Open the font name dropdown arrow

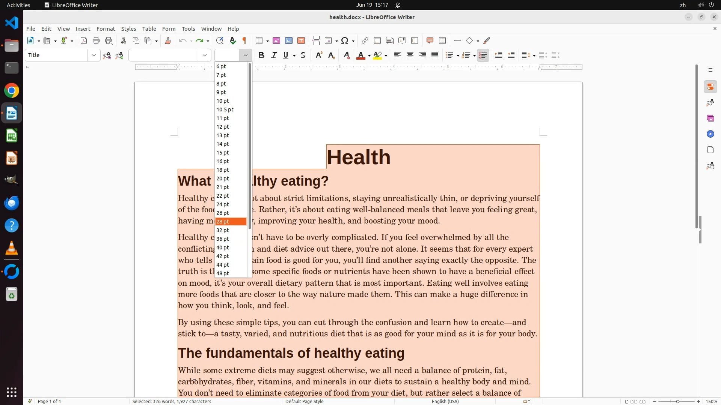(x=205, y=55)
